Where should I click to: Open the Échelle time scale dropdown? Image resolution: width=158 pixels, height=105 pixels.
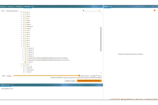9,76
